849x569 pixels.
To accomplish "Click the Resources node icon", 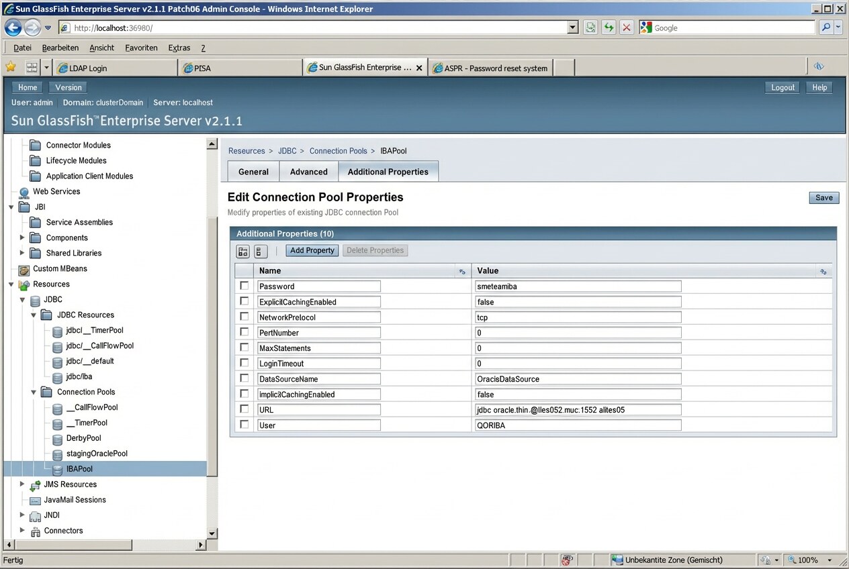I will pos(24,284).
